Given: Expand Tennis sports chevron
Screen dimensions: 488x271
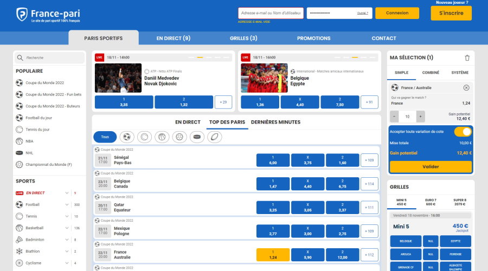Looking at the screenshot, I should 67,216.
